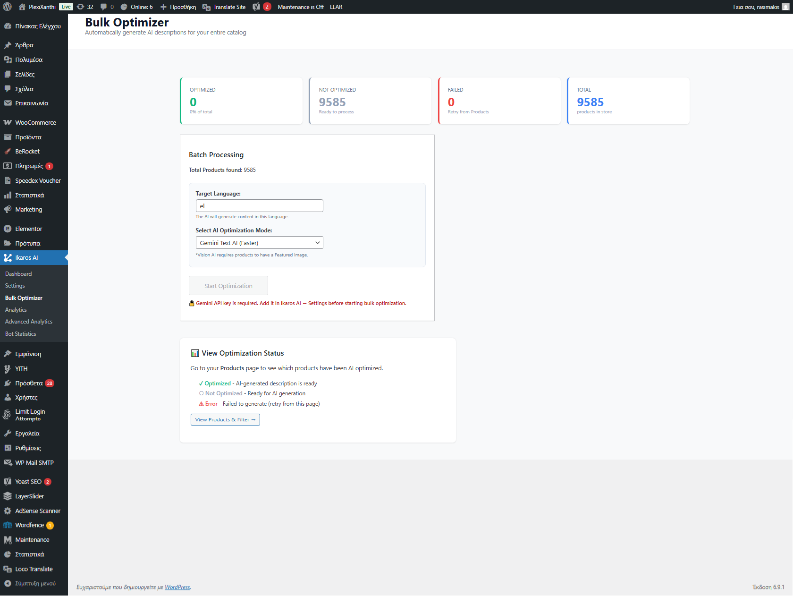Image resolution: width=793 pixels, height=596 pixels.
Task: Click the user avatar at top right
Action: pyautogui.click(x=785, y=7)
